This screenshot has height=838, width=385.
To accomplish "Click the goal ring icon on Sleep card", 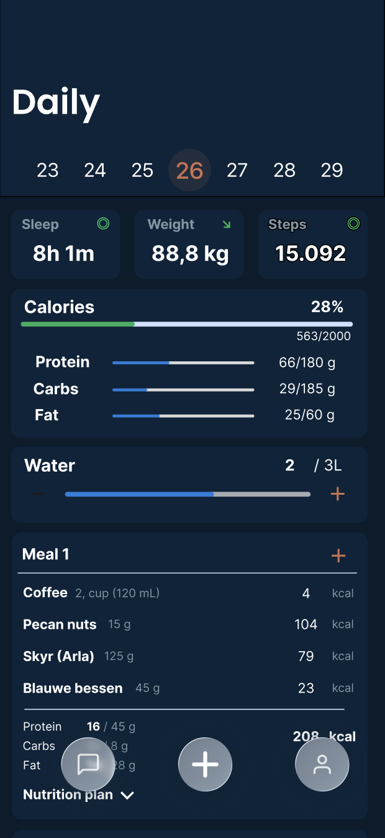I will [103, 223].
